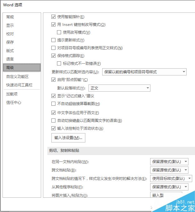Enable 提示更新样式 checkbox
Image resolution: width=195 pixels, height=212 pixels.
[53, 40]
